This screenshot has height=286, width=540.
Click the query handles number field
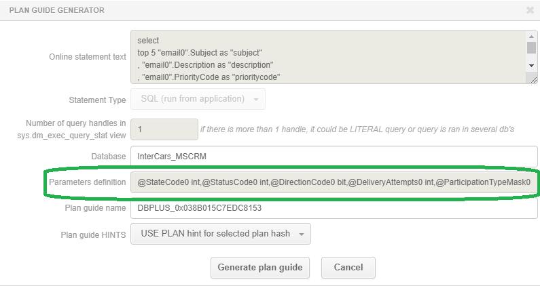[164, 129]
